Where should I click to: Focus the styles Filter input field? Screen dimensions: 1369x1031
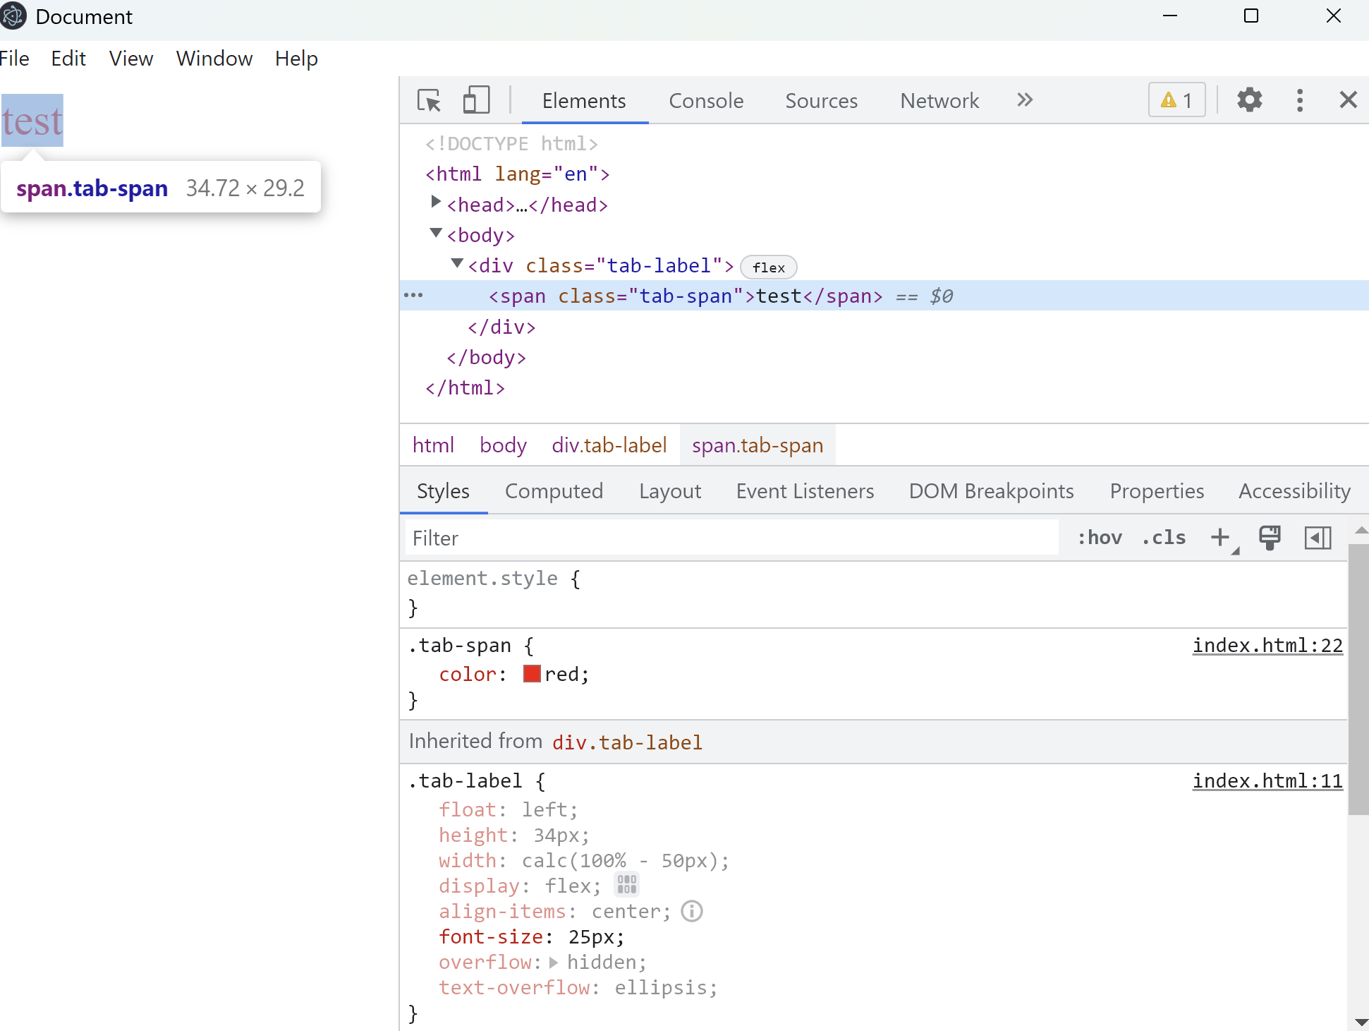click(730, 538)
